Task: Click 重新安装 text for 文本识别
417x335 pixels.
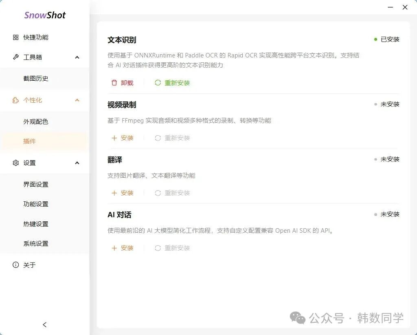Action: [177, 83]
